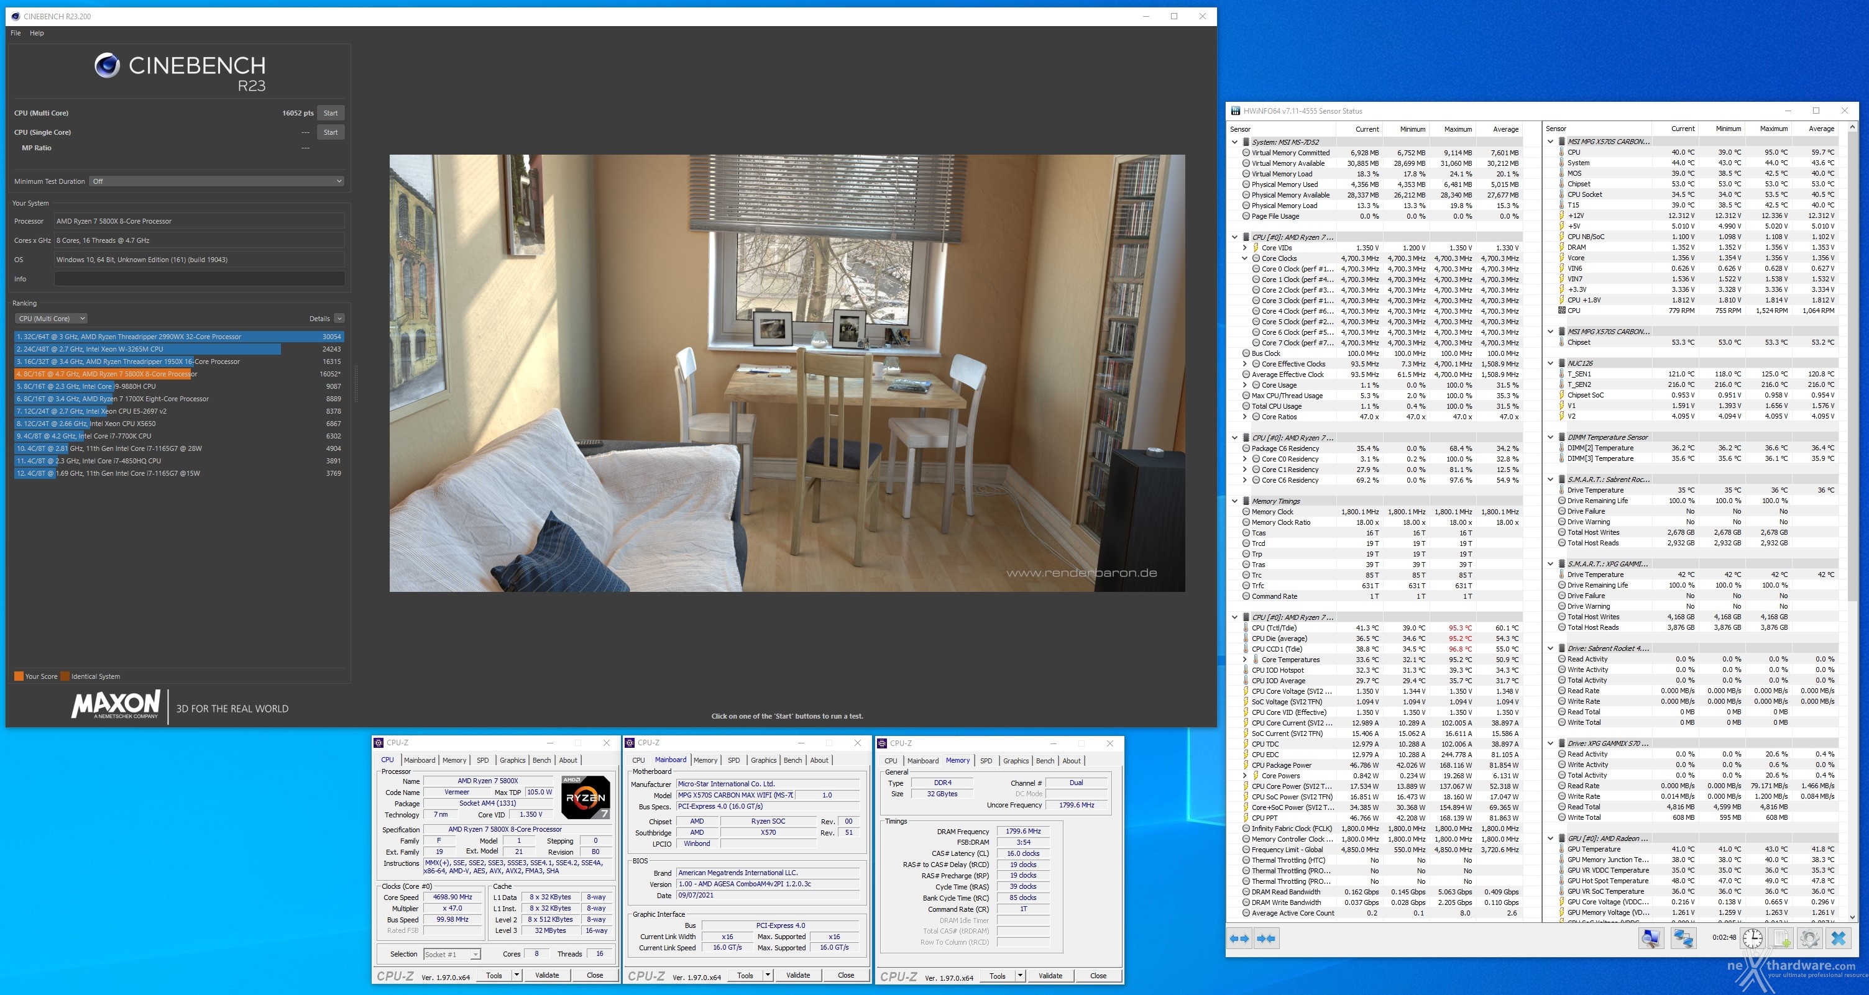This screenshot has height=995, width=1869.
Task: Collapse the Memory Timings group
Action: point(1235,501)
